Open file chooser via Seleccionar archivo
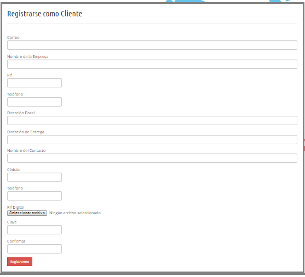Image resolution: width=305 pixels, height=277 pixels. (27, 213)
